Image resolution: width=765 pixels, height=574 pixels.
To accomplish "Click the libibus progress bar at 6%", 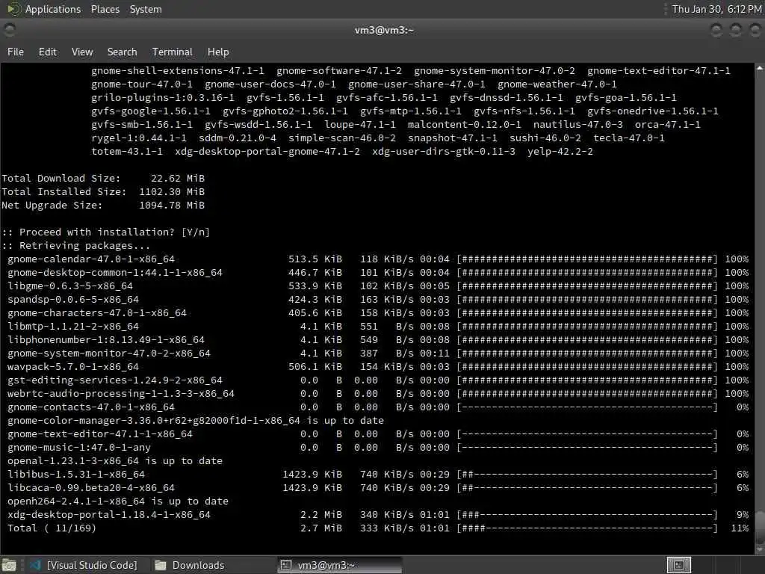I will click(x=587, y=475).
